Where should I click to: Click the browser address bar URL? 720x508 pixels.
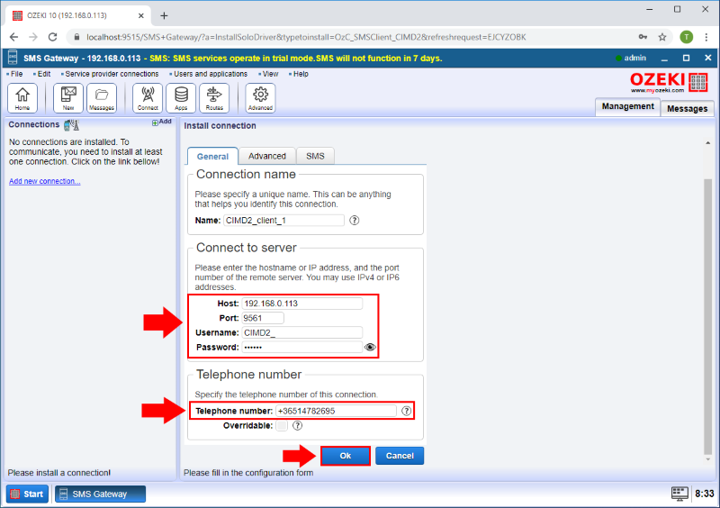(306, 37)
